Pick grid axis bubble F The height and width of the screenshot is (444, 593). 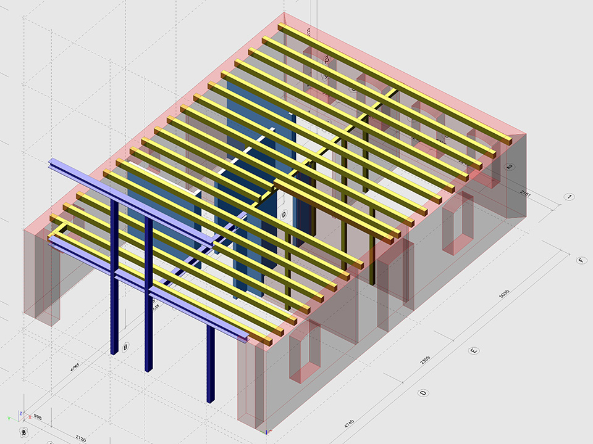(581, 260)
